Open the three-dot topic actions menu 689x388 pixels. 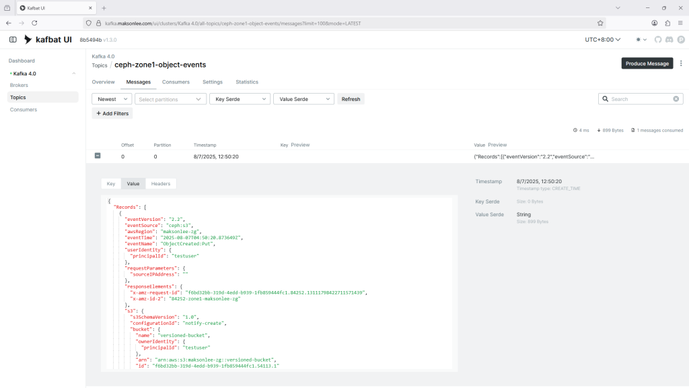tap(681, 63)
